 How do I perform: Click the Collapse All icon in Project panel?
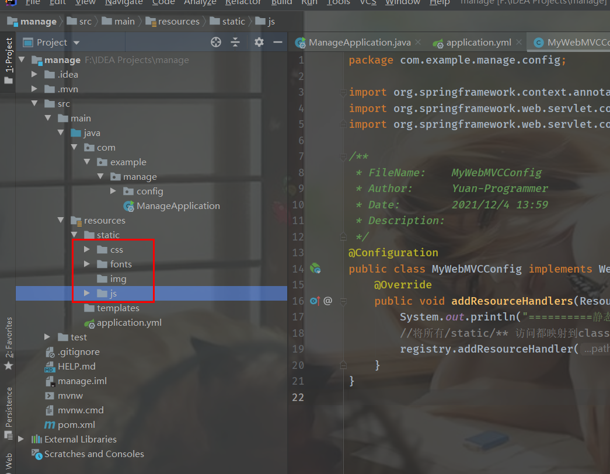[235, 42]
